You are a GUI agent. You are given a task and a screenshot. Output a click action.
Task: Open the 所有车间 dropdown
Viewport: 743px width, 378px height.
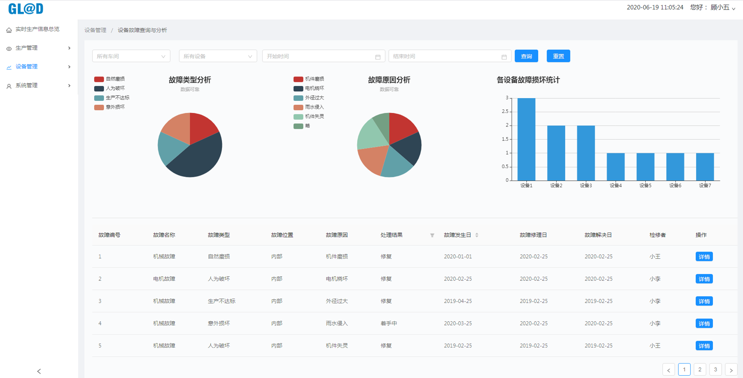click(131, 56)
